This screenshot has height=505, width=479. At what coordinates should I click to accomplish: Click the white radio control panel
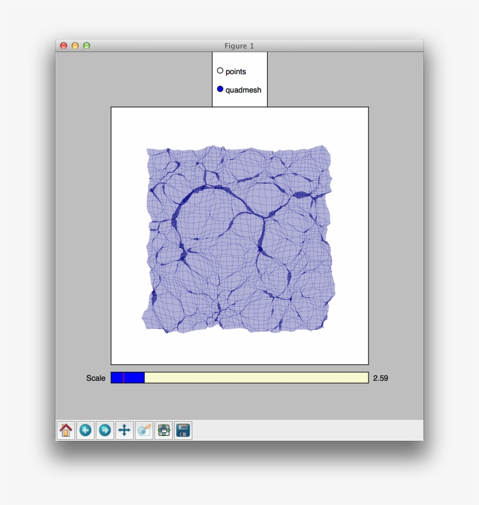238,79
